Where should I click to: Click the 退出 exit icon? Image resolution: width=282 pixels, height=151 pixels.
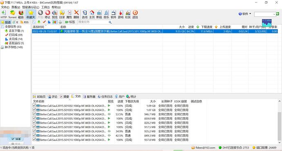point(135,14)
